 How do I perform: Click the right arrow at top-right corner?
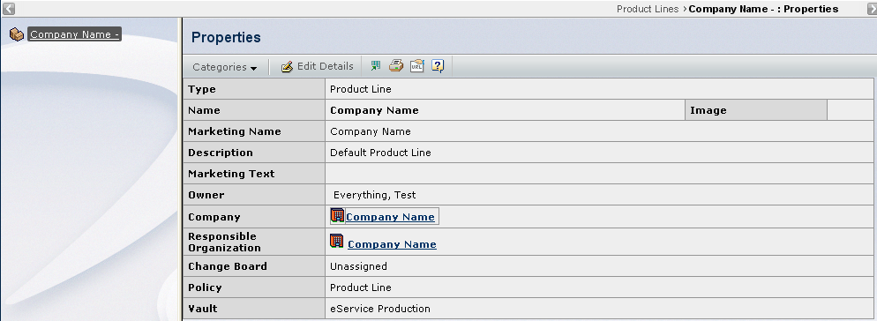872,9
